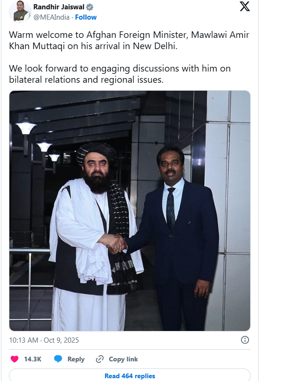Click the Copy link label
305x381 pixels.
point(123,359)
